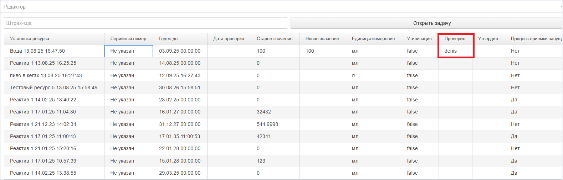Select row Реактив 1 14.02.25 13:40:22
The image size is (563, 180).
(283, 100)
